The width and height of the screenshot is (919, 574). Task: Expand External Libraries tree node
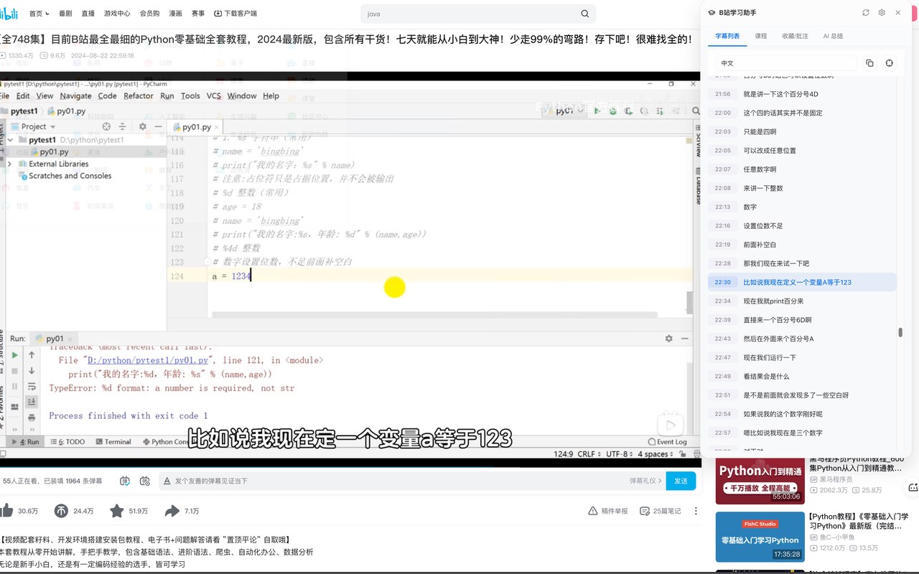[x=10, y=164]
